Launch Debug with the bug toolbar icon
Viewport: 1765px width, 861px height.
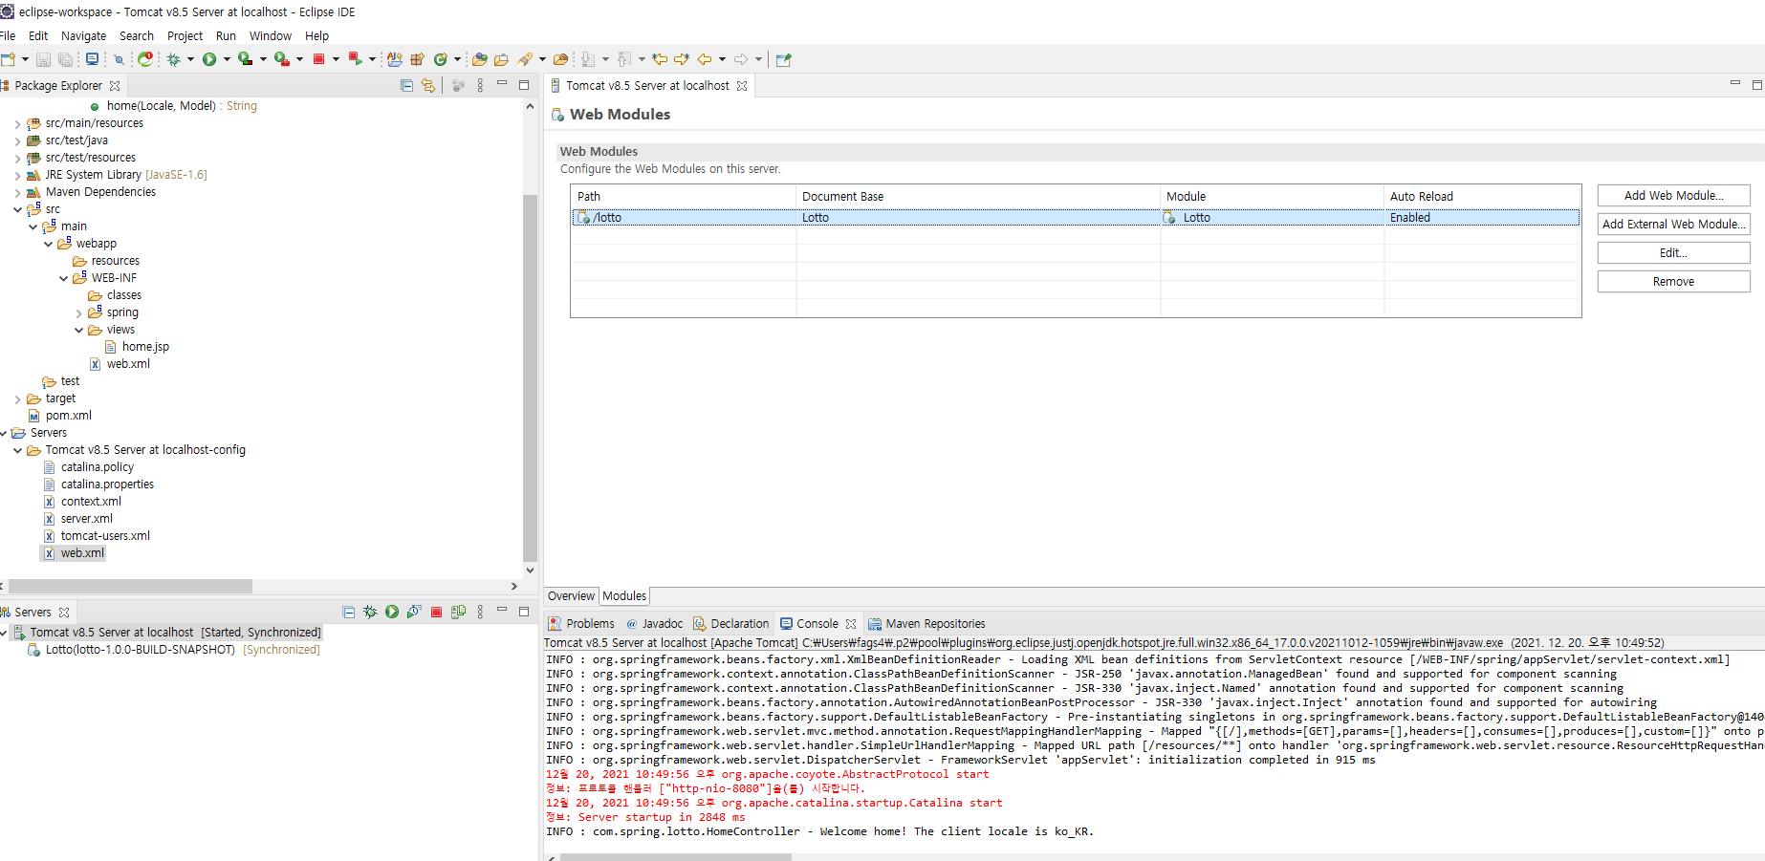173,59
